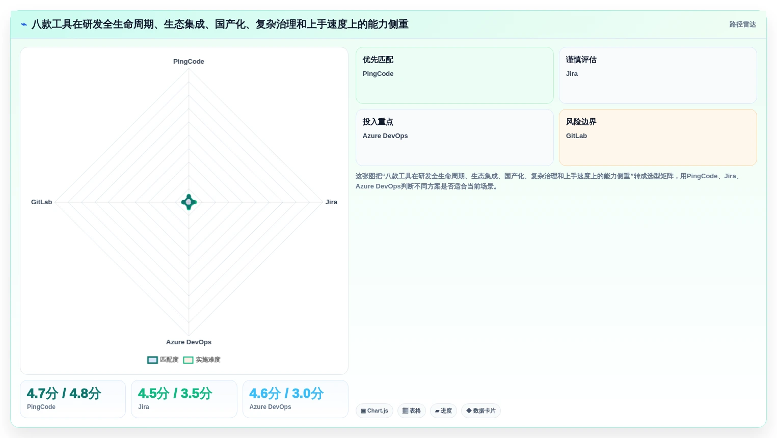
Task: Click the PingCode label under score card
Action: (41, 407)
